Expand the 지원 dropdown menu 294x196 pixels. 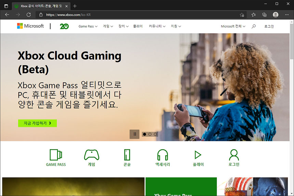click(176, 26)
